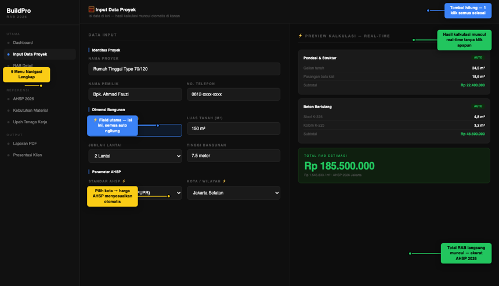The width and height of the screenshot is (499, 286).
Task: Click the lightning icon beside Standar AHSP label
Action: (124, 181)
